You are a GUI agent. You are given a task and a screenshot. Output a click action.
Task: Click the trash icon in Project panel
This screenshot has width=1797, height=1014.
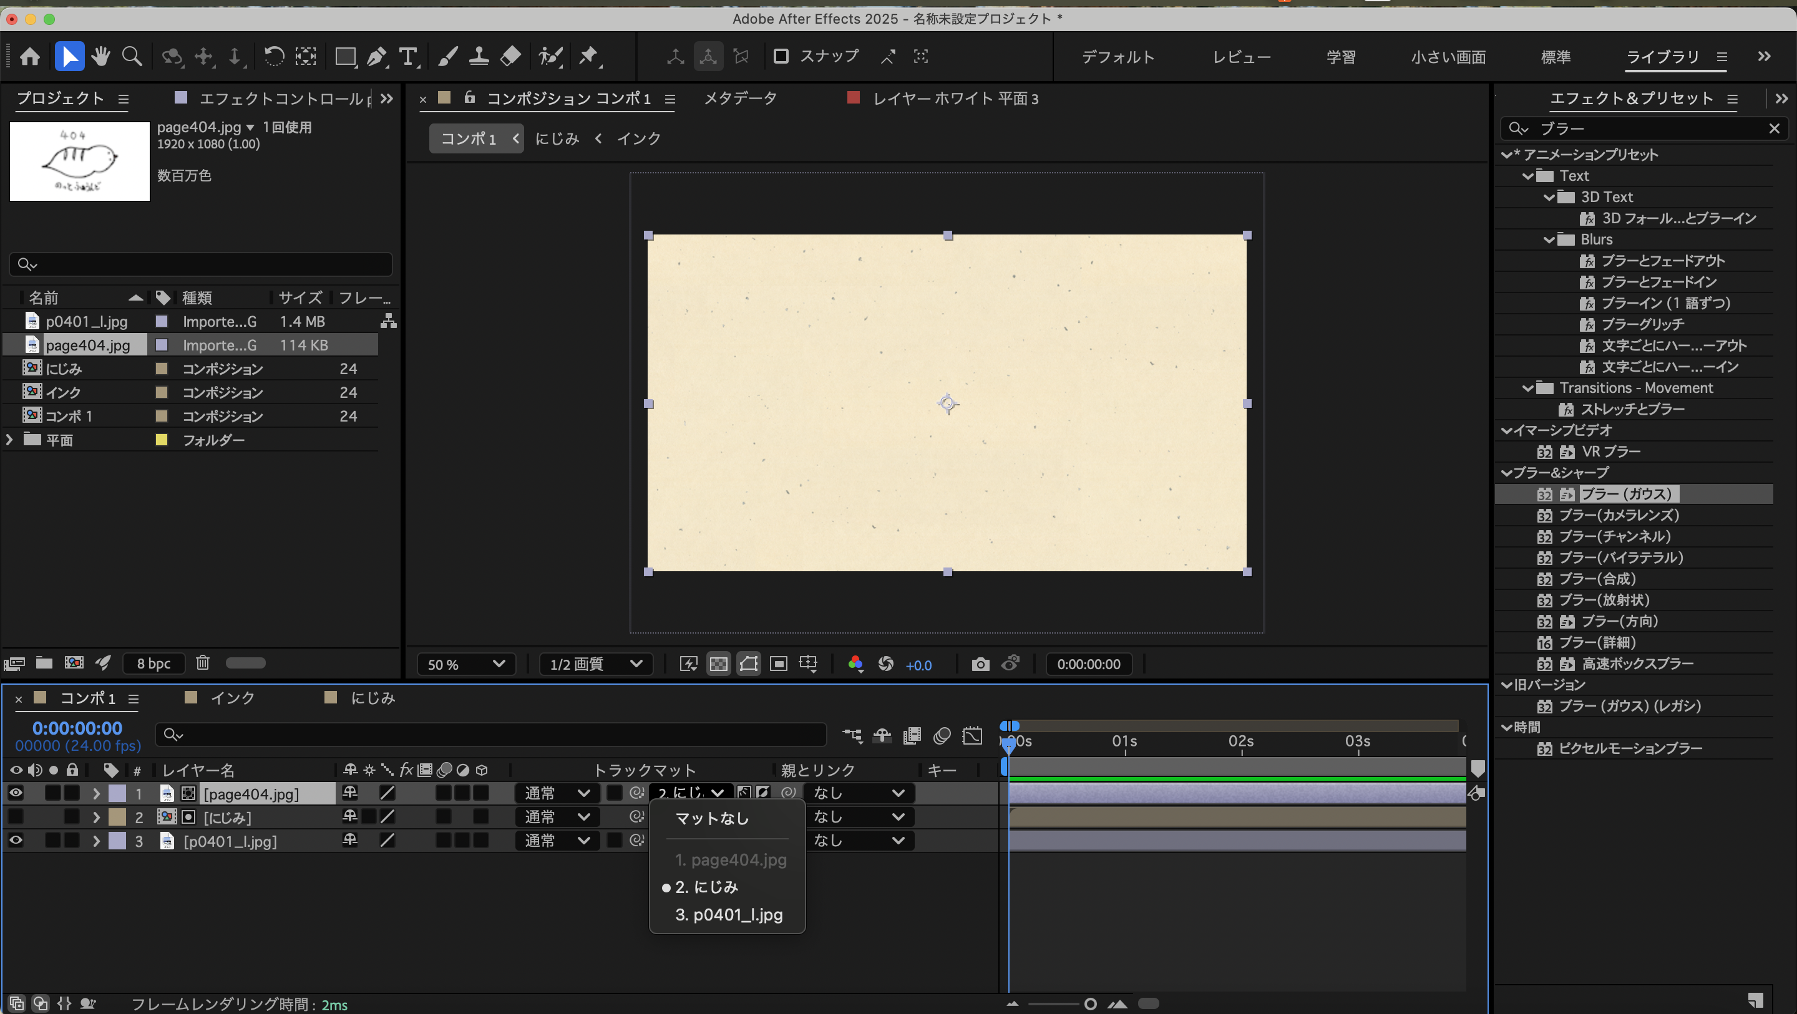202,662
